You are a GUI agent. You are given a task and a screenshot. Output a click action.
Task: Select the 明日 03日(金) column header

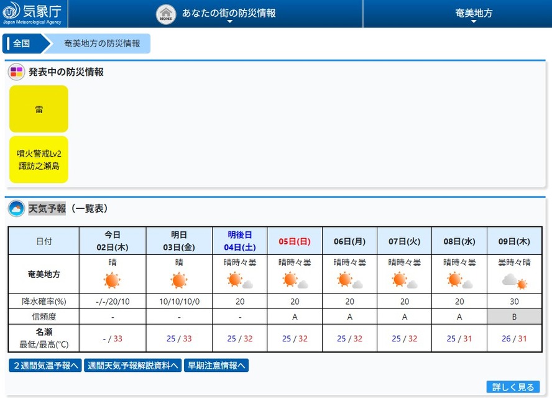pos(179,241)
